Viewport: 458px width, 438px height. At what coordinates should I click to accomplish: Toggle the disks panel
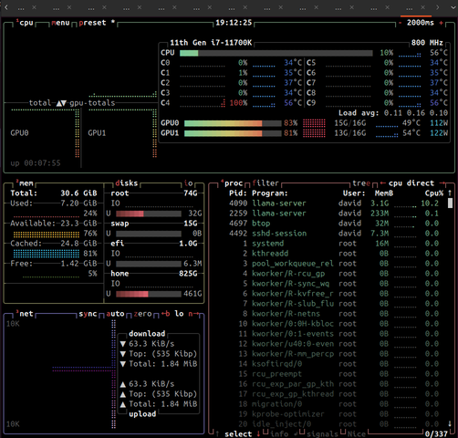127,183
